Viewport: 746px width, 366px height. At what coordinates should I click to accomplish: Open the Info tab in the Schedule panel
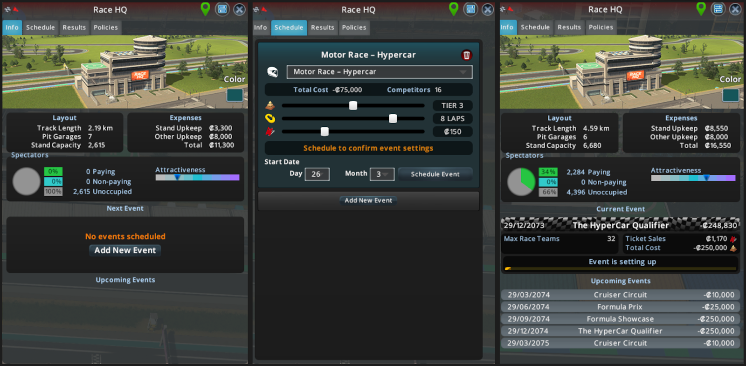(261, 28)
